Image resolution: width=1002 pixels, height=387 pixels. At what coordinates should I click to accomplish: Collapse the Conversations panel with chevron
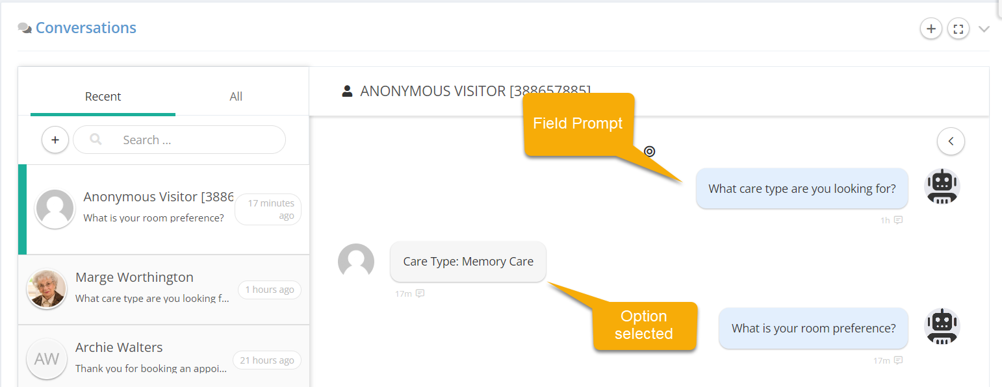click(984, 29)
